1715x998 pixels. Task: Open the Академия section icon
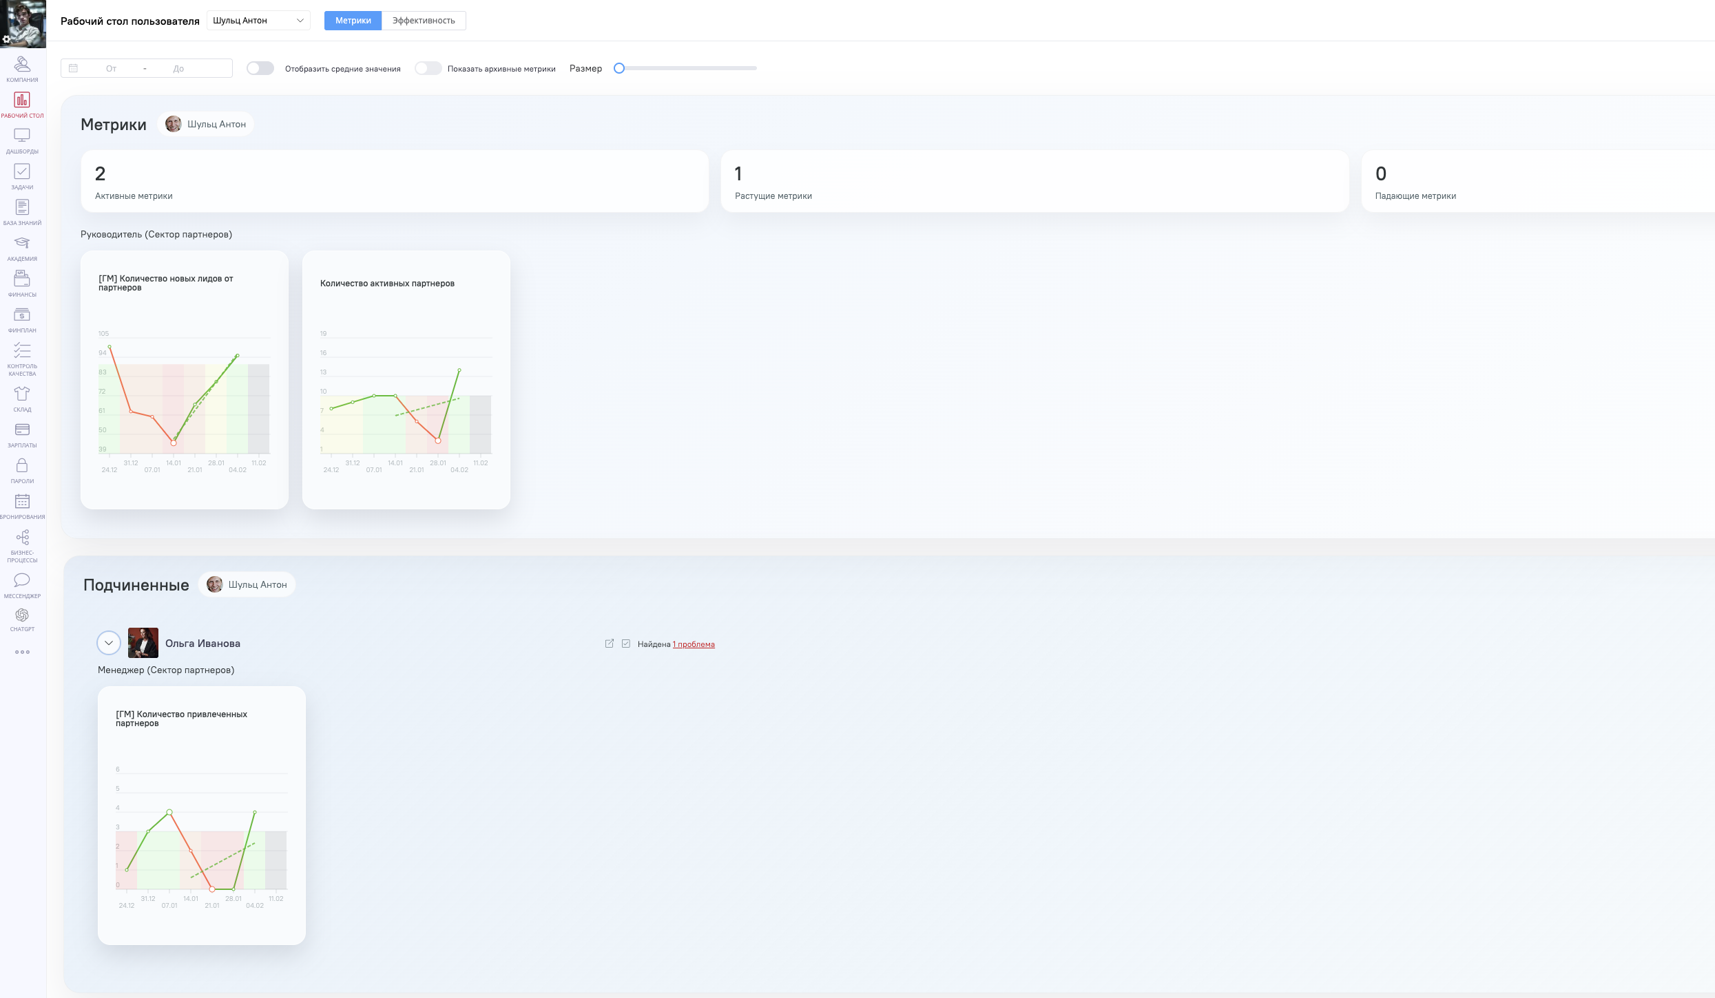[x=22, y=247]
